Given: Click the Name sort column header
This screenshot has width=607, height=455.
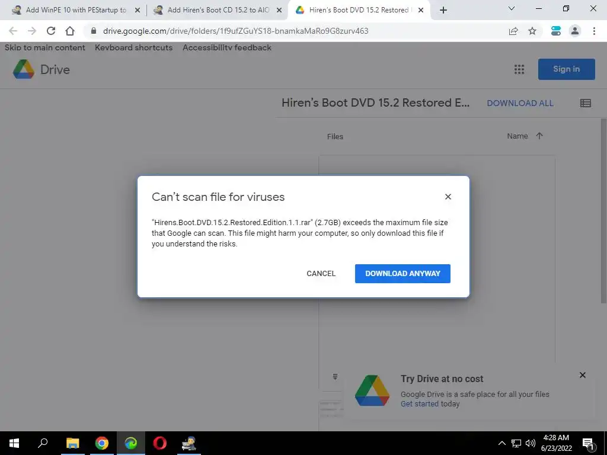Looking at the screenshot, I should [517, 136].
